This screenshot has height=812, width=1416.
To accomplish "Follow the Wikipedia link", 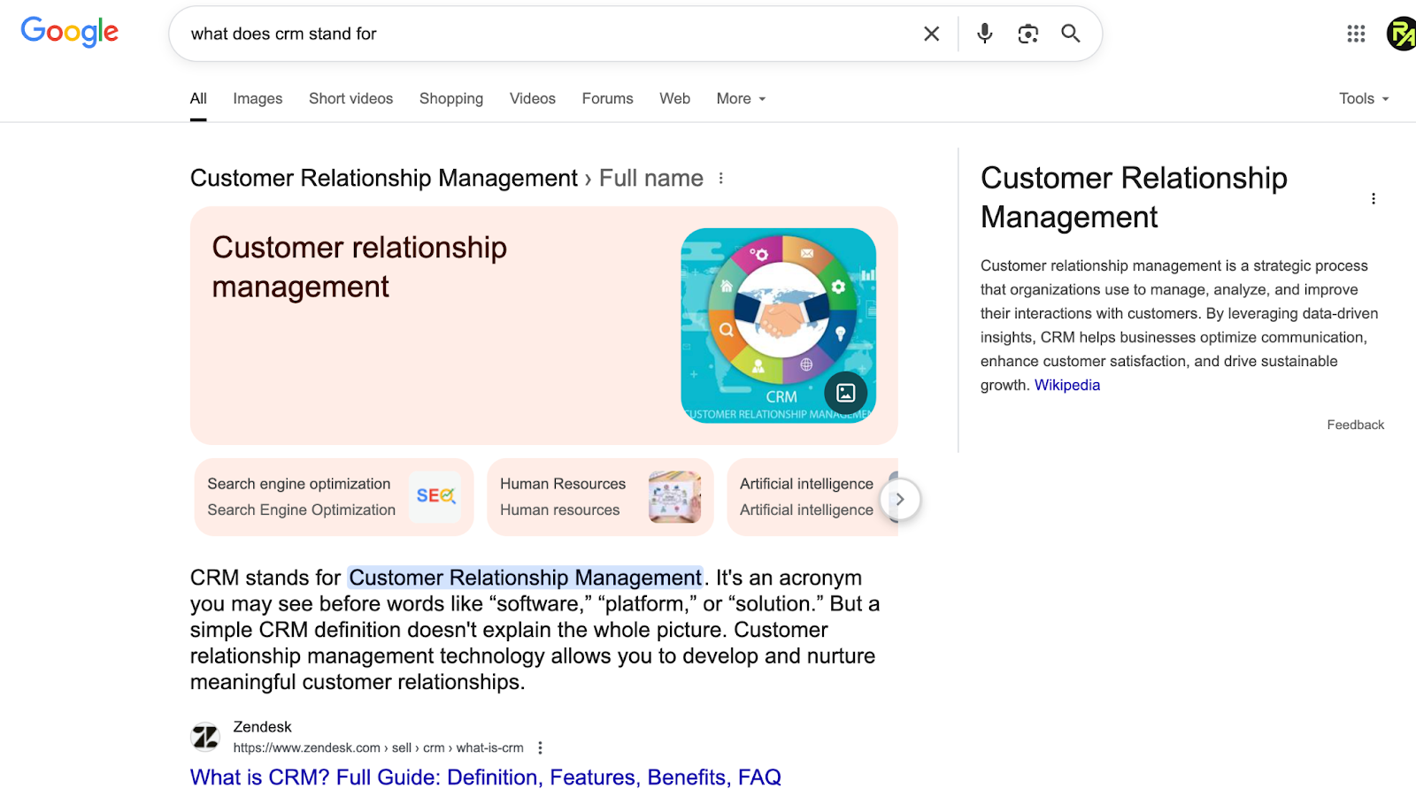I will click(x=1067, y=385).
